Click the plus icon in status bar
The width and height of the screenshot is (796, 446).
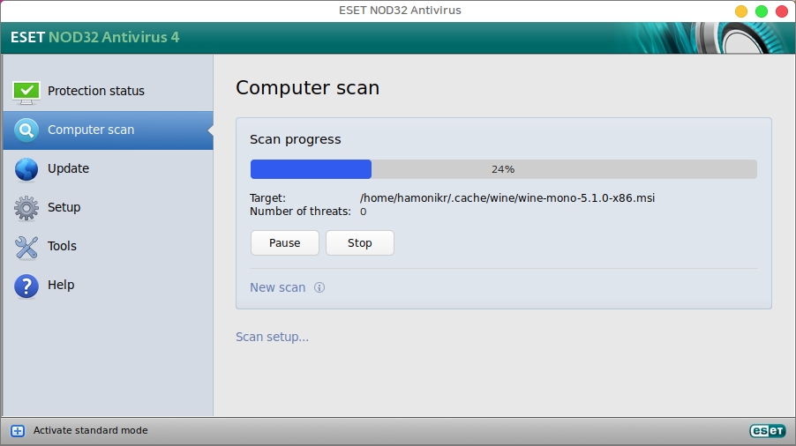17,431
